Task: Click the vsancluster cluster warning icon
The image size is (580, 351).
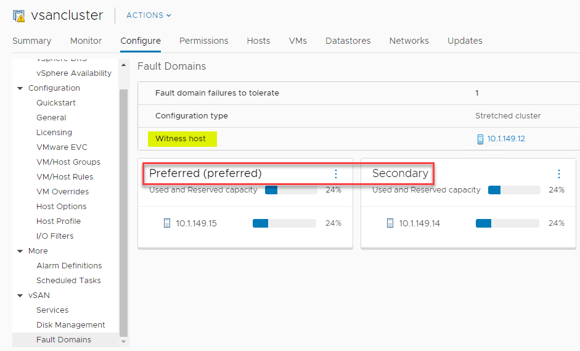Action: tap(18, 15)
